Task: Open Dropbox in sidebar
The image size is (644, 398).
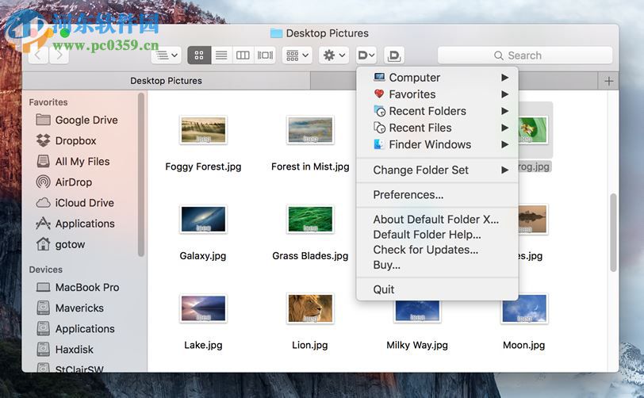Action: tap(75, 140)
